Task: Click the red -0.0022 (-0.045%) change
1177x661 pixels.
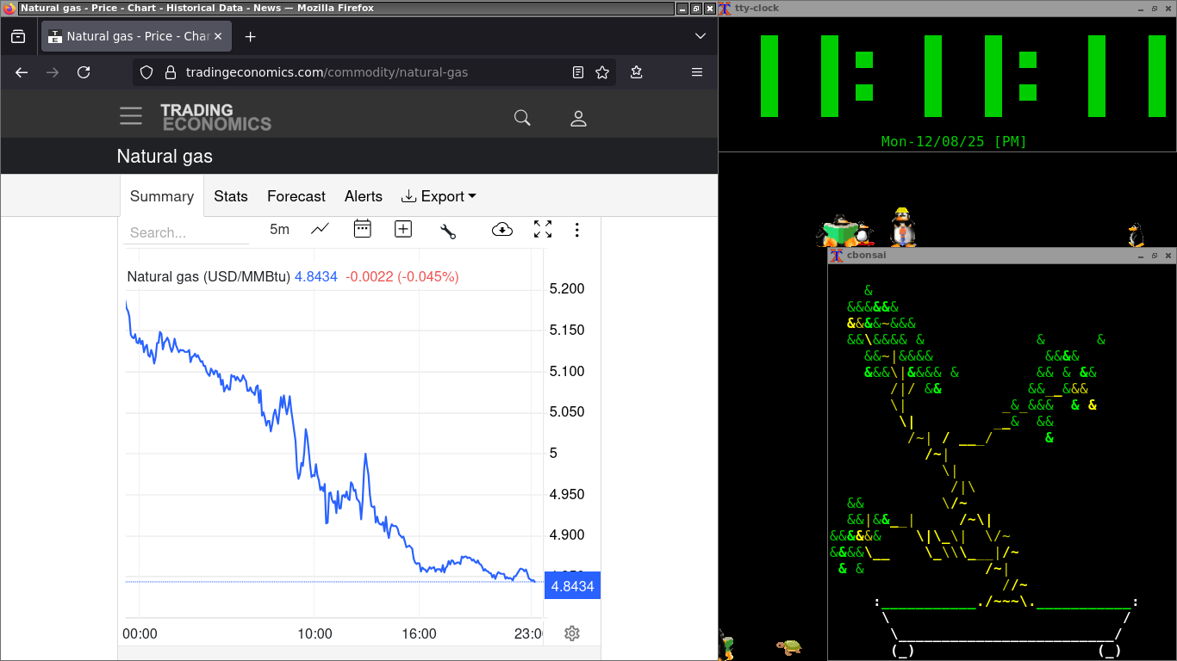Action: point(402,277)
